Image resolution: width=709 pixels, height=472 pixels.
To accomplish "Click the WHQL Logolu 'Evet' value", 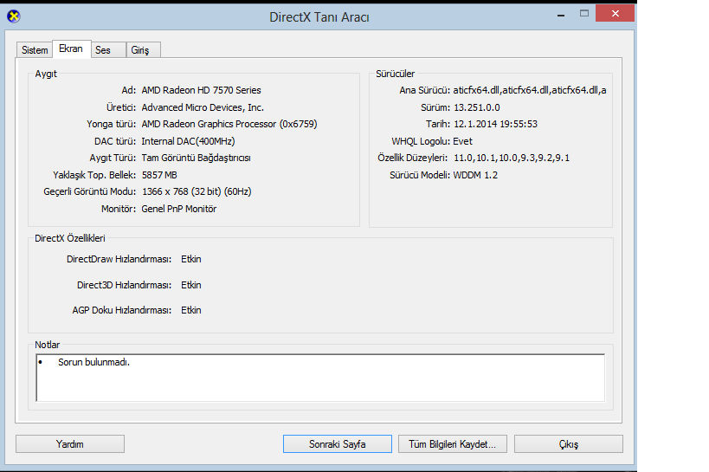I will pyautogui.click(x=462, y=141).
